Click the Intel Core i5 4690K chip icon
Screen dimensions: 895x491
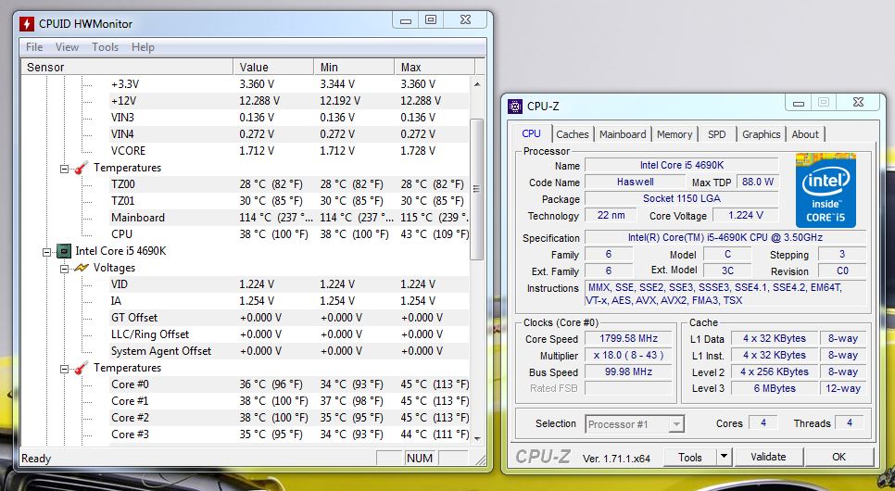(x=63, y=251)
